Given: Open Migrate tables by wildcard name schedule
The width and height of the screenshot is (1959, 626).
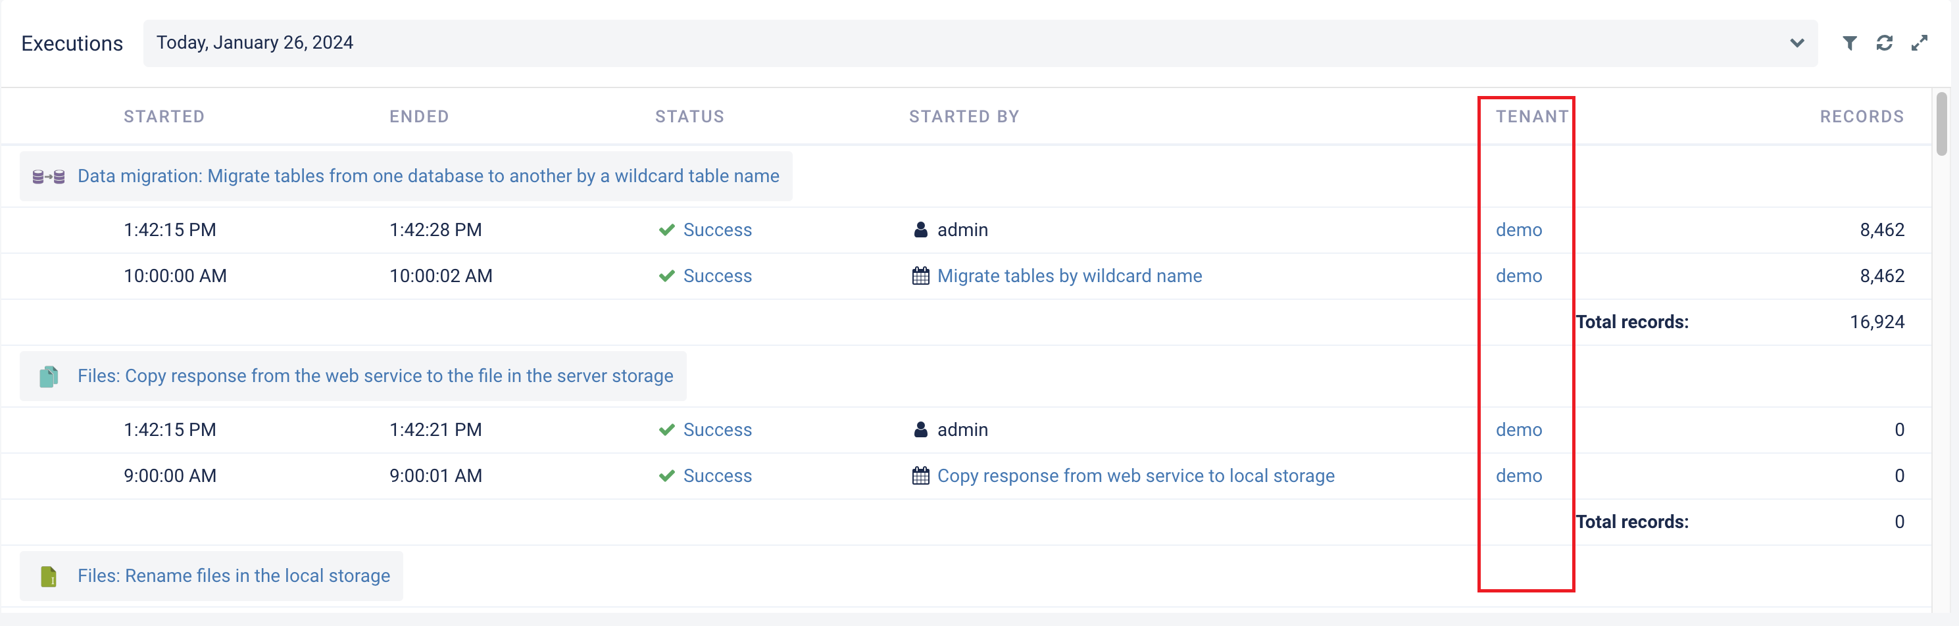Looking at the screenshot, I should 1069,276.
